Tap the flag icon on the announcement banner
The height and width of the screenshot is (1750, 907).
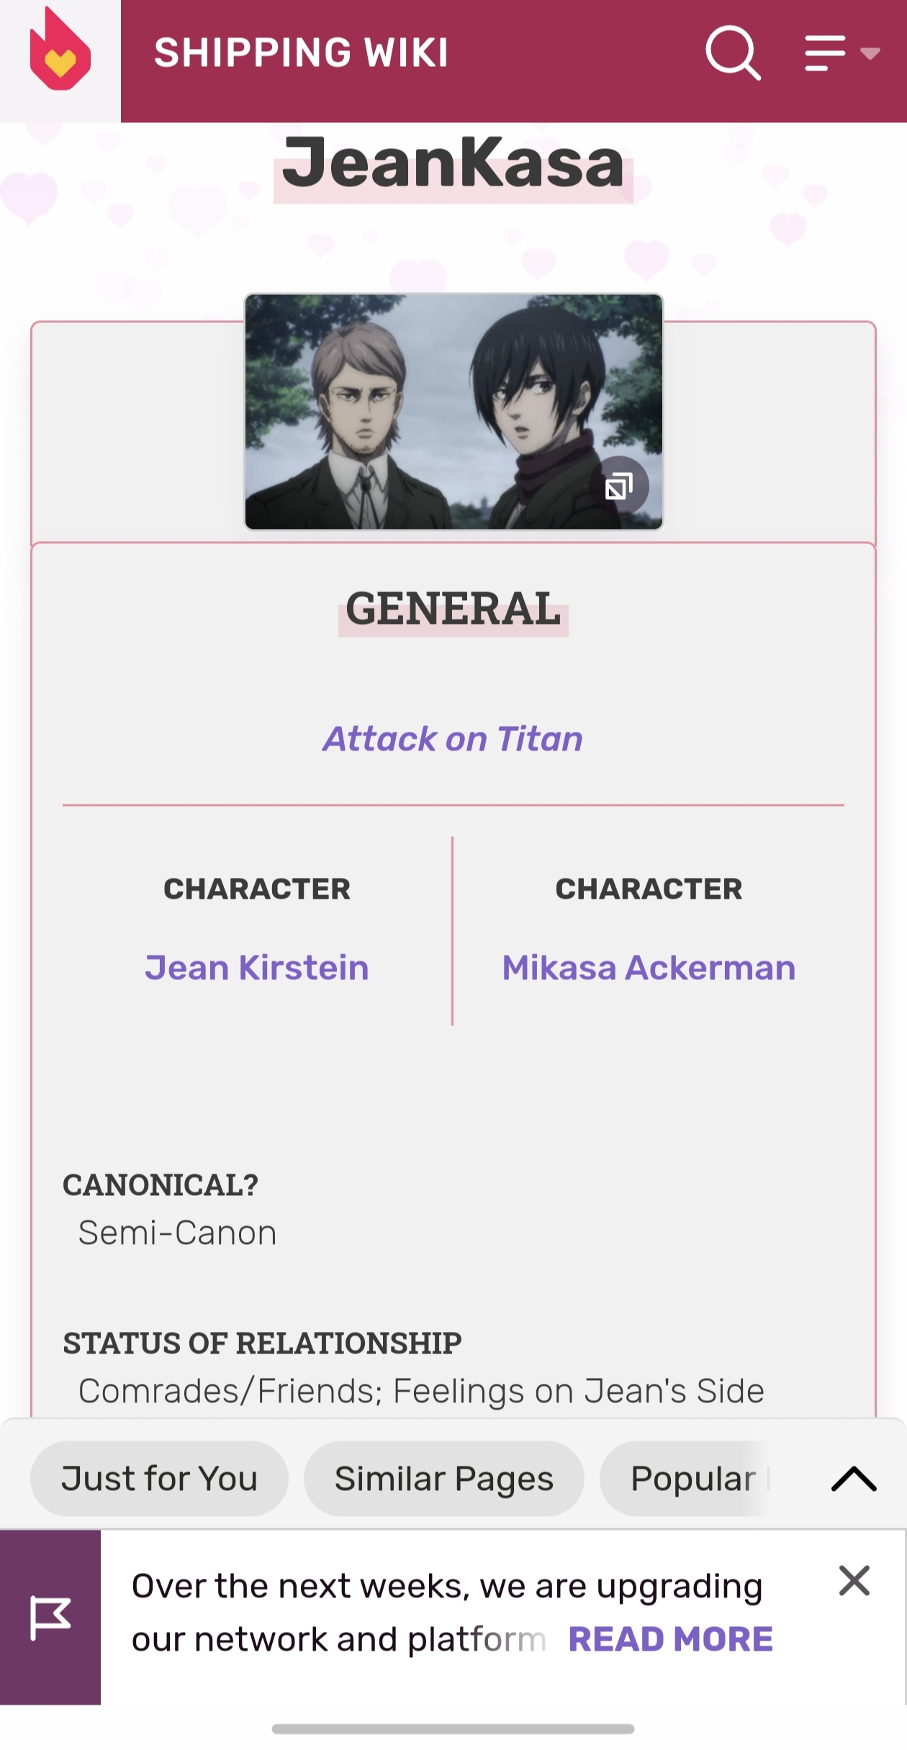[x=50, y=1618]
